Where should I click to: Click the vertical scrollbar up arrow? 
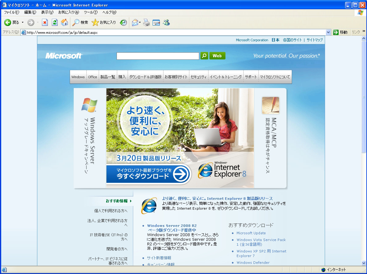pos(364,38)
